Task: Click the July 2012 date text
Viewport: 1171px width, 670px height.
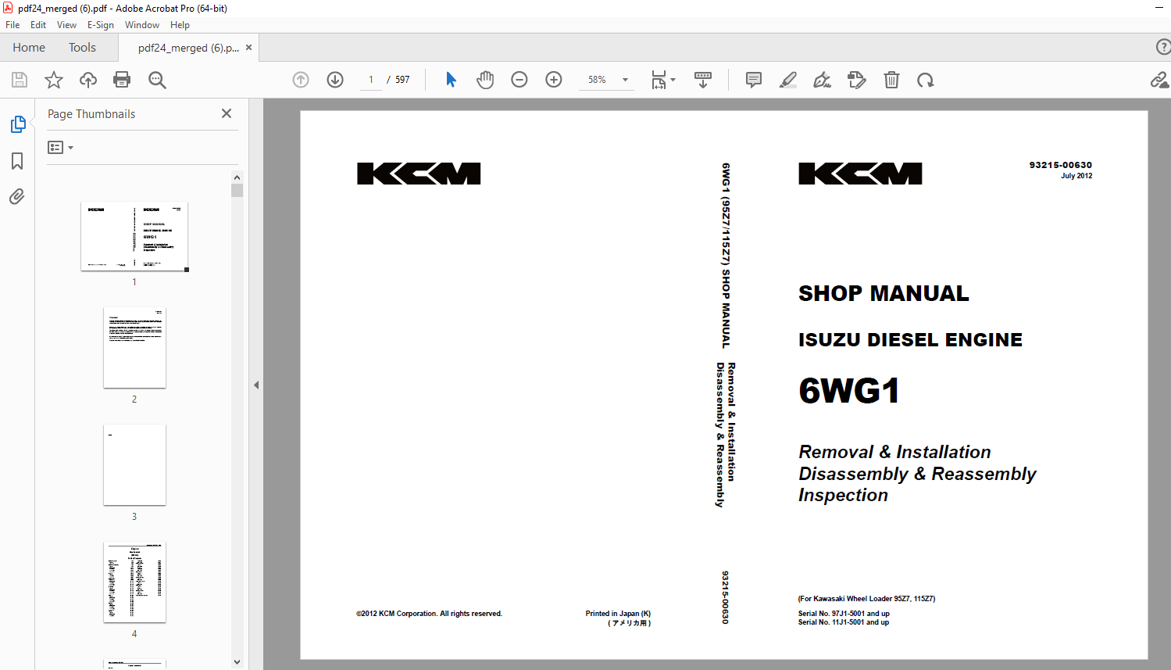Action: (x=1076, y=176)
